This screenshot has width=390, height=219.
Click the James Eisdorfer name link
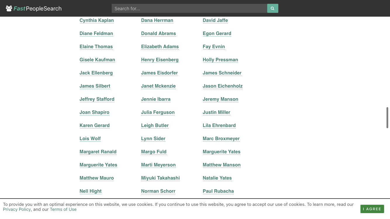coord(160,73)
